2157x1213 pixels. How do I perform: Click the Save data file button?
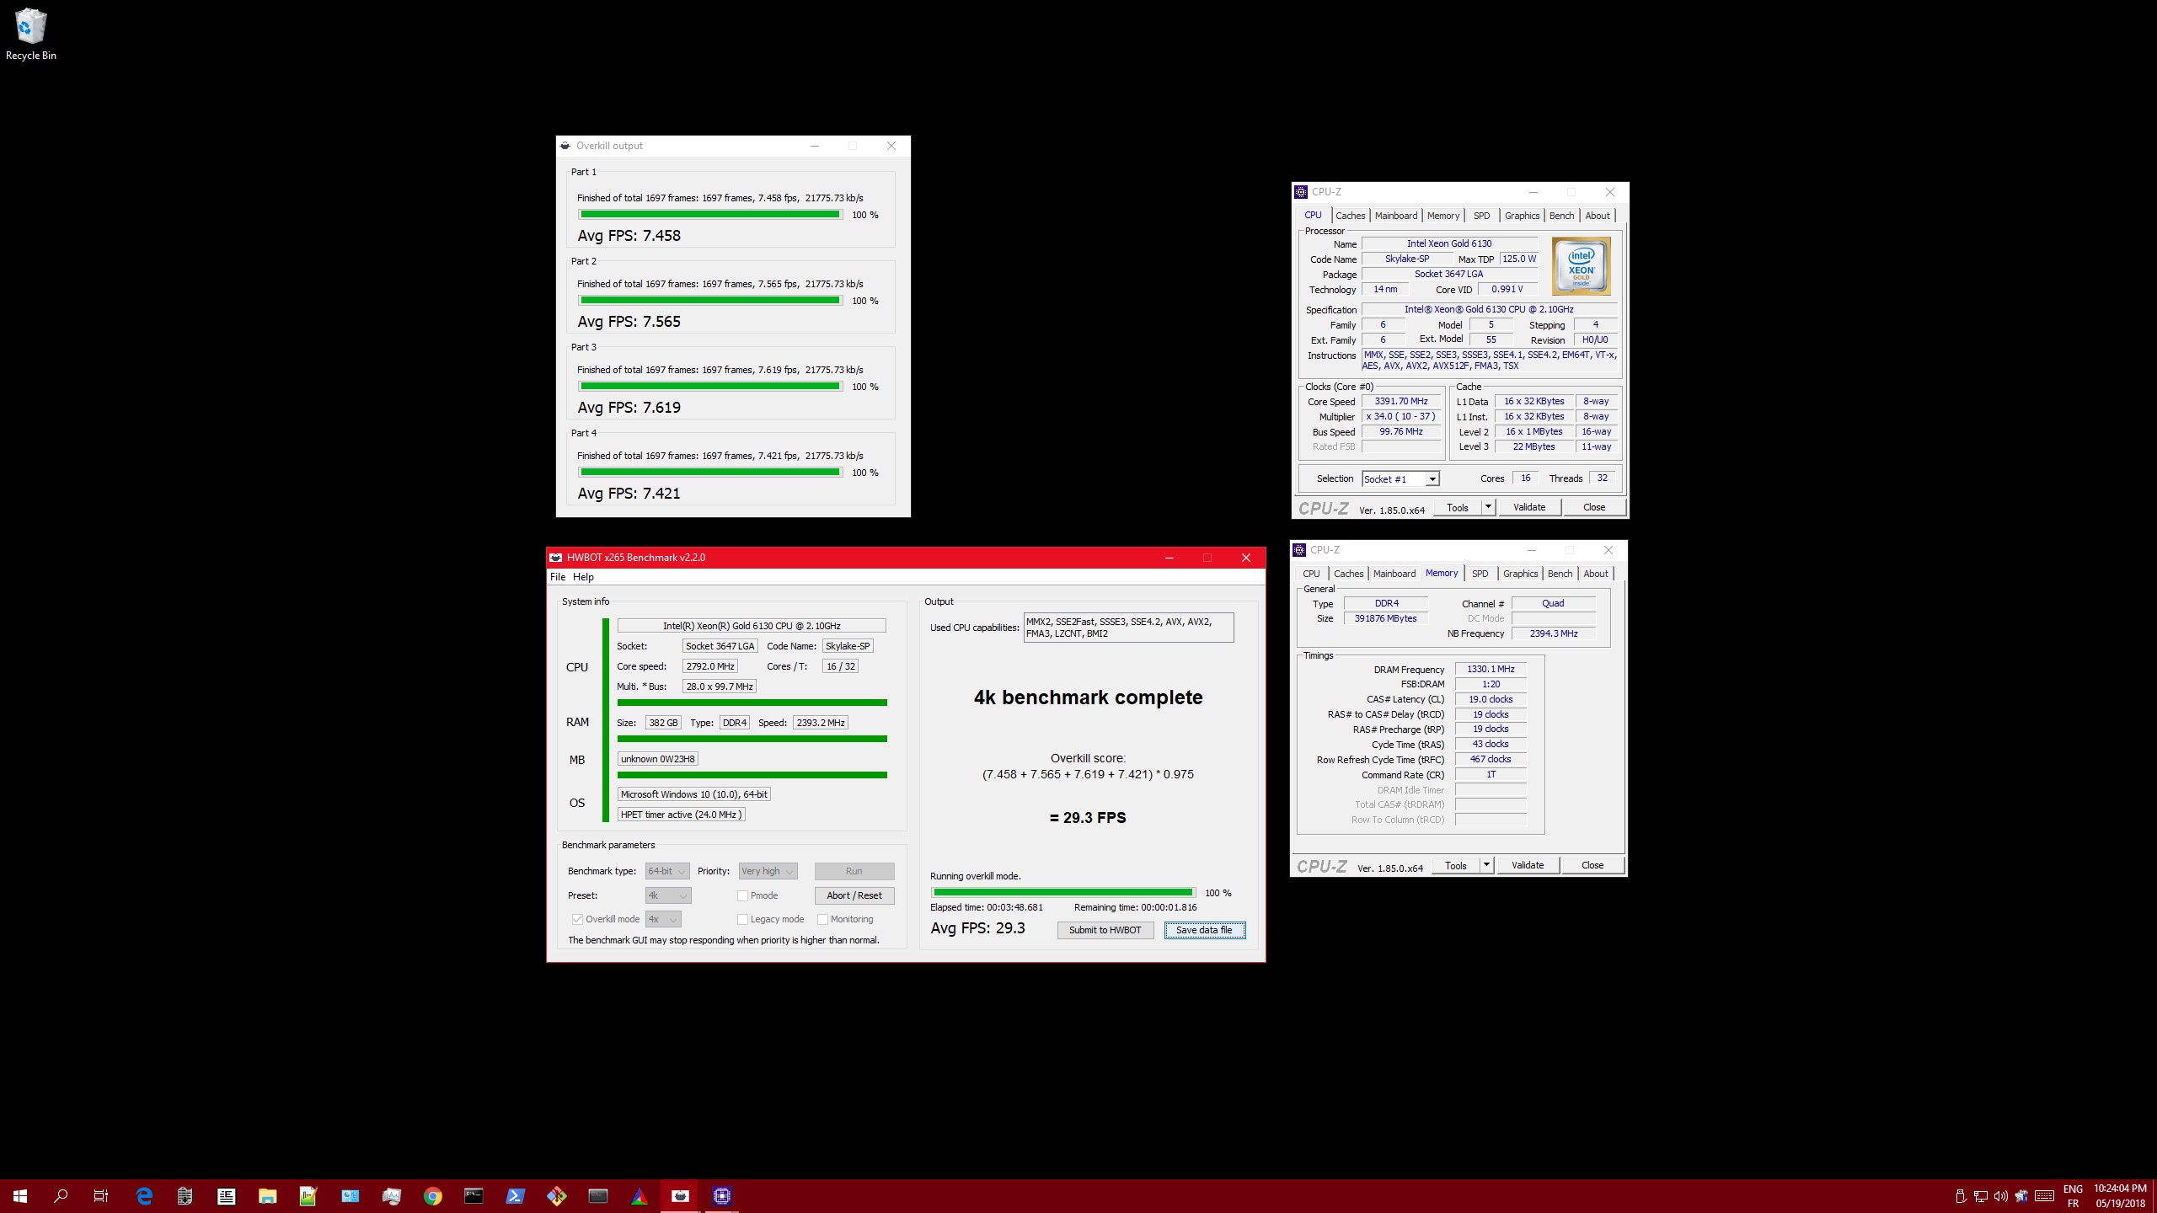1204,930
